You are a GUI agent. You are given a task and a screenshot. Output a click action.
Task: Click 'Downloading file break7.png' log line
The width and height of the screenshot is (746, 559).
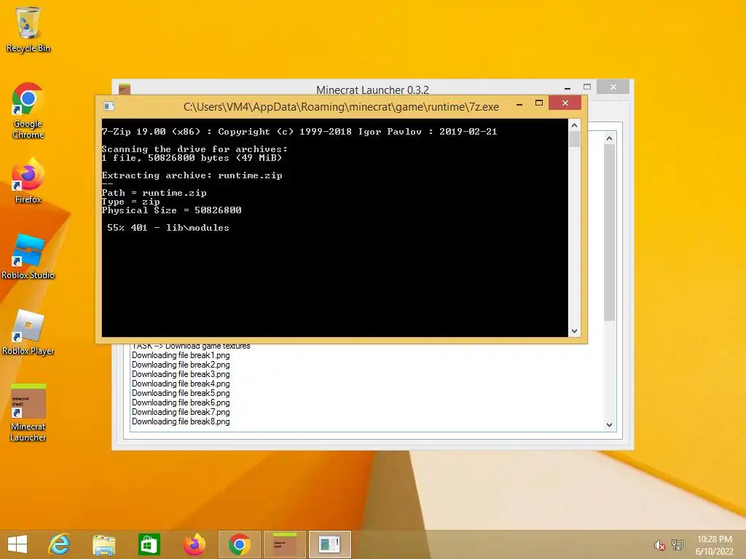coord(181,412)
